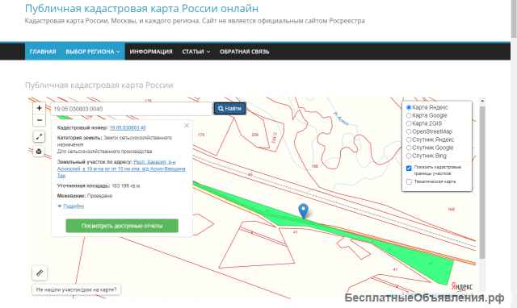Open ОБРАТНАЯ СВЯЗЬ menu item

[245, 52]
